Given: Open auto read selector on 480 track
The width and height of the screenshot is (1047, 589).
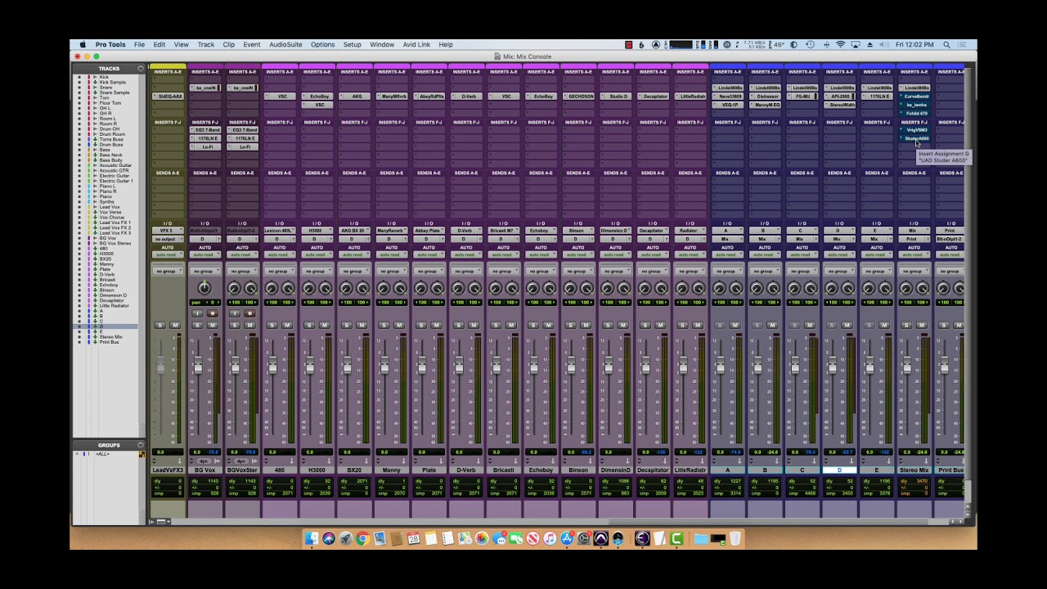Looking at the screenshot, I should pos(279,255).
